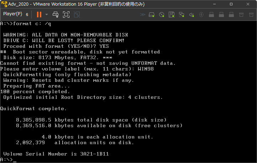This screenshot has height=163, width=257.
Task: Click the volume label value 'WIN98'
Action: tap(146, 69)
